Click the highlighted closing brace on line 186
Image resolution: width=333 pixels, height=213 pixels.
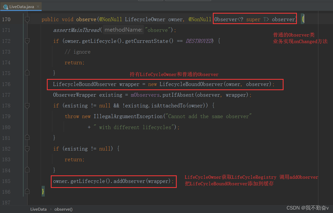point(43,192)
